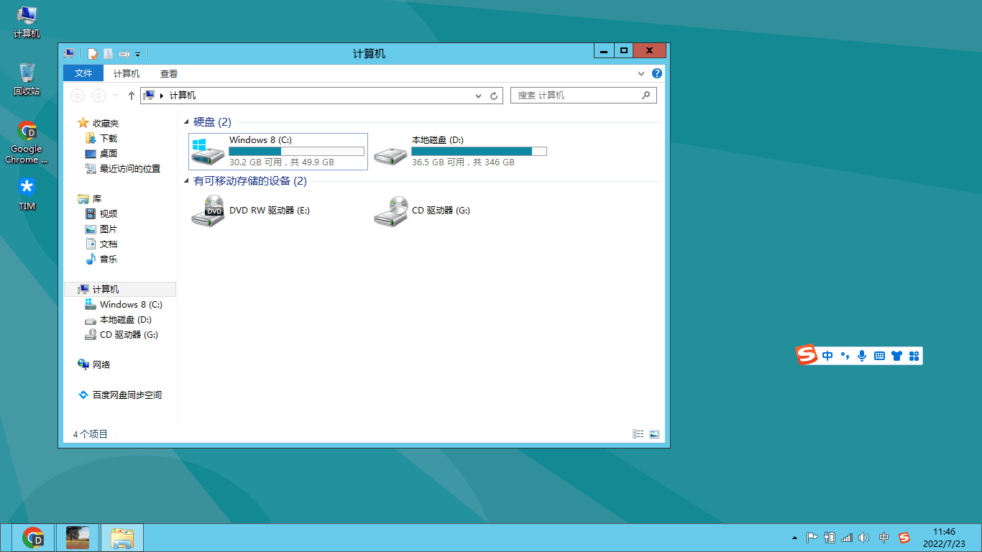982x552 pixels.
Task: Click the refresh icon in address bar
Action: pos(494,96)
